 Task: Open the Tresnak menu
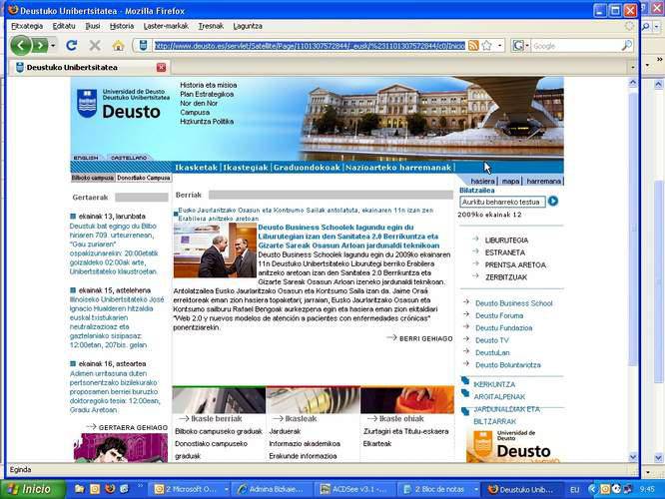211,26
